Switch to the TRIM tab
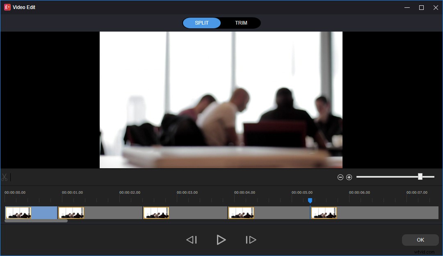This screenshot has height=256, width=443. point(241,23)
